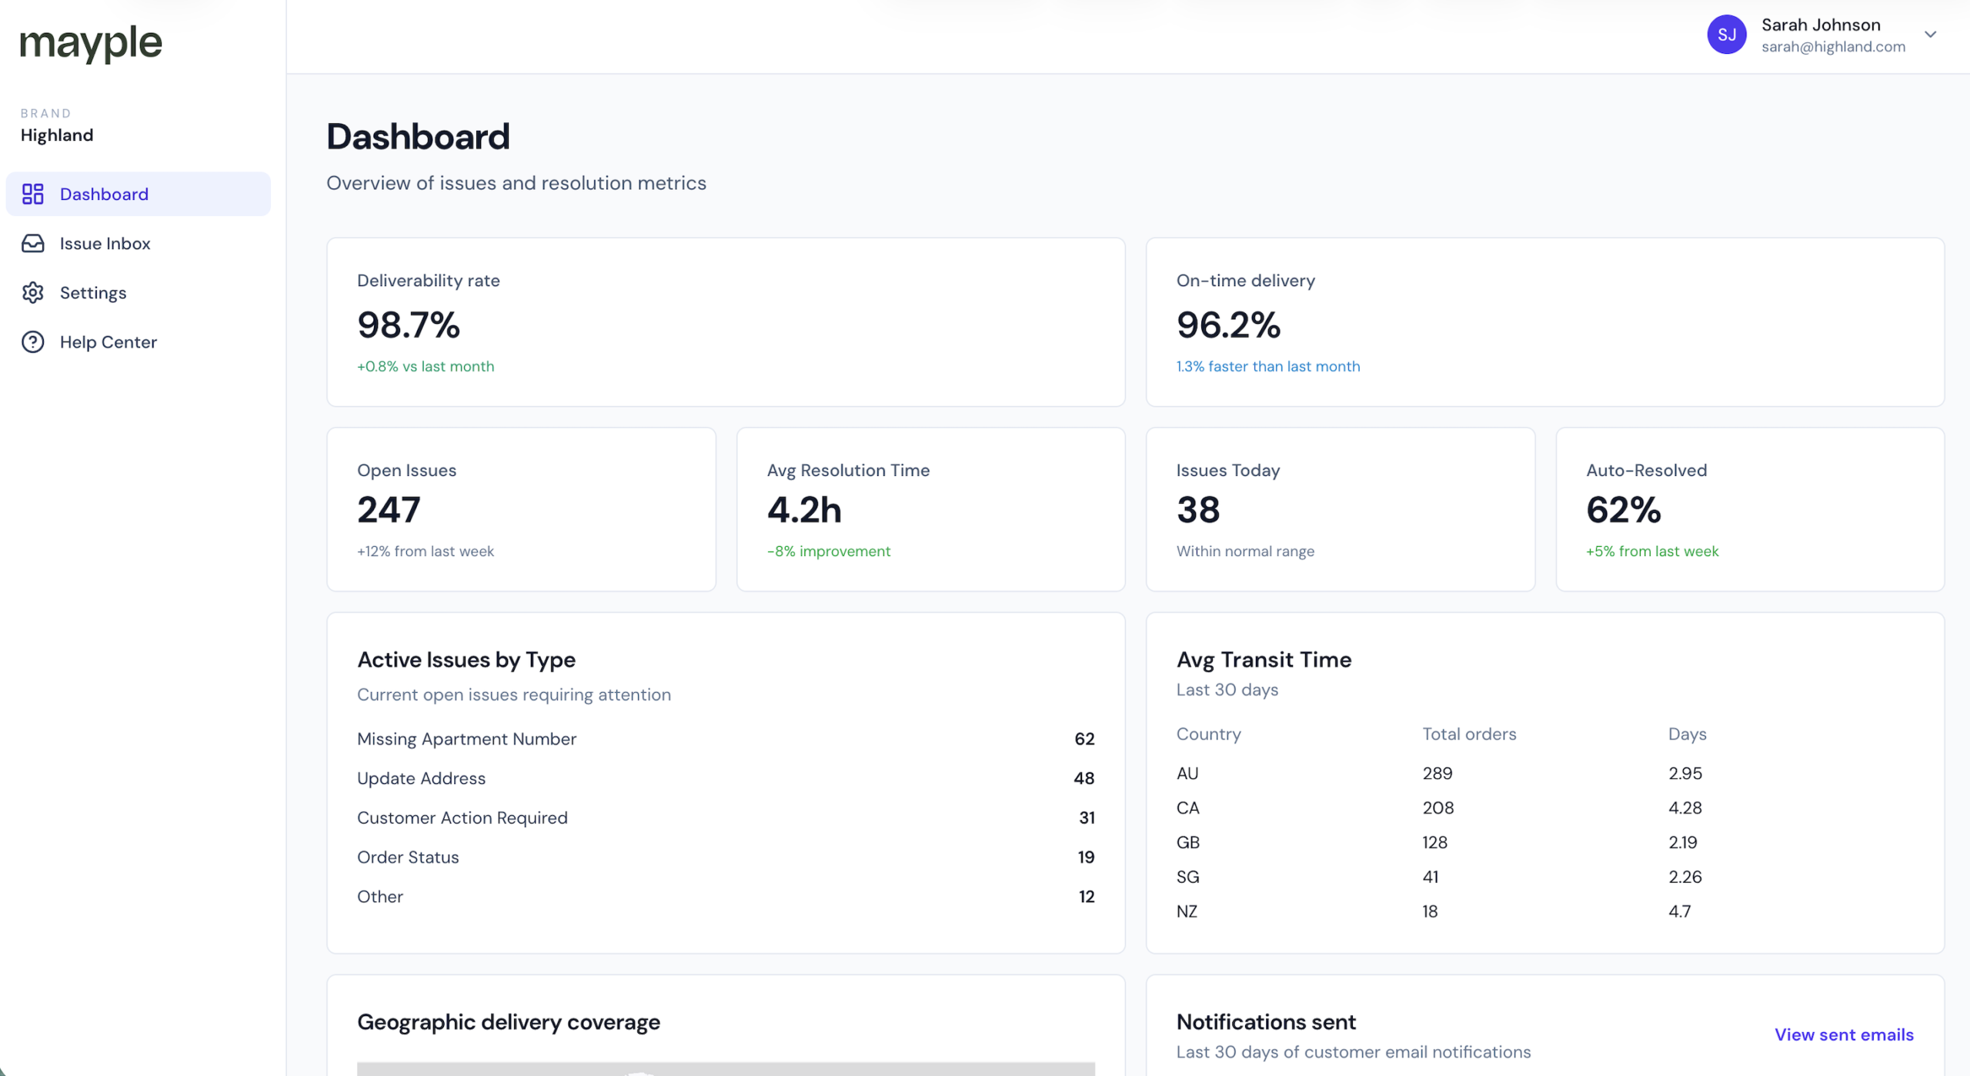Expand the user account dropdown chevron

pos(1930,35)
